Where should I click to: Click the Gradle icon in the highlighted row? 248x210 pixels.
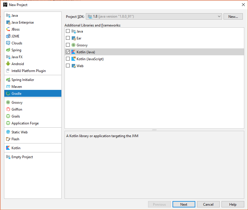8,93
